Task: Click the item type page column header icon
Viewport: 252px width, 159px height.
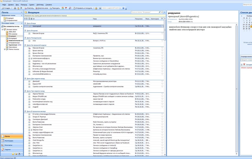Action: (29, 19)
